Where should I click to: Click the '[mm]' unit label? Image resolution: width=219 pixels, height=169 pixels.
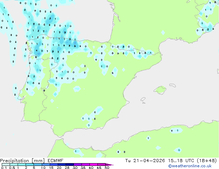pos(38,161)
